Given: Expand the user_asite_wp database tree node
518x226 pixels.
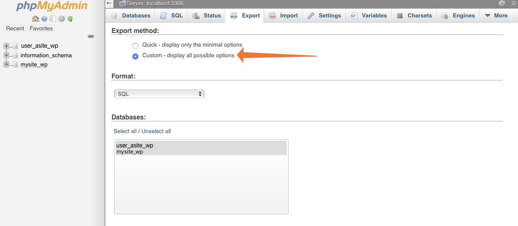Looking at the screenshot, I should click(6, 46).
